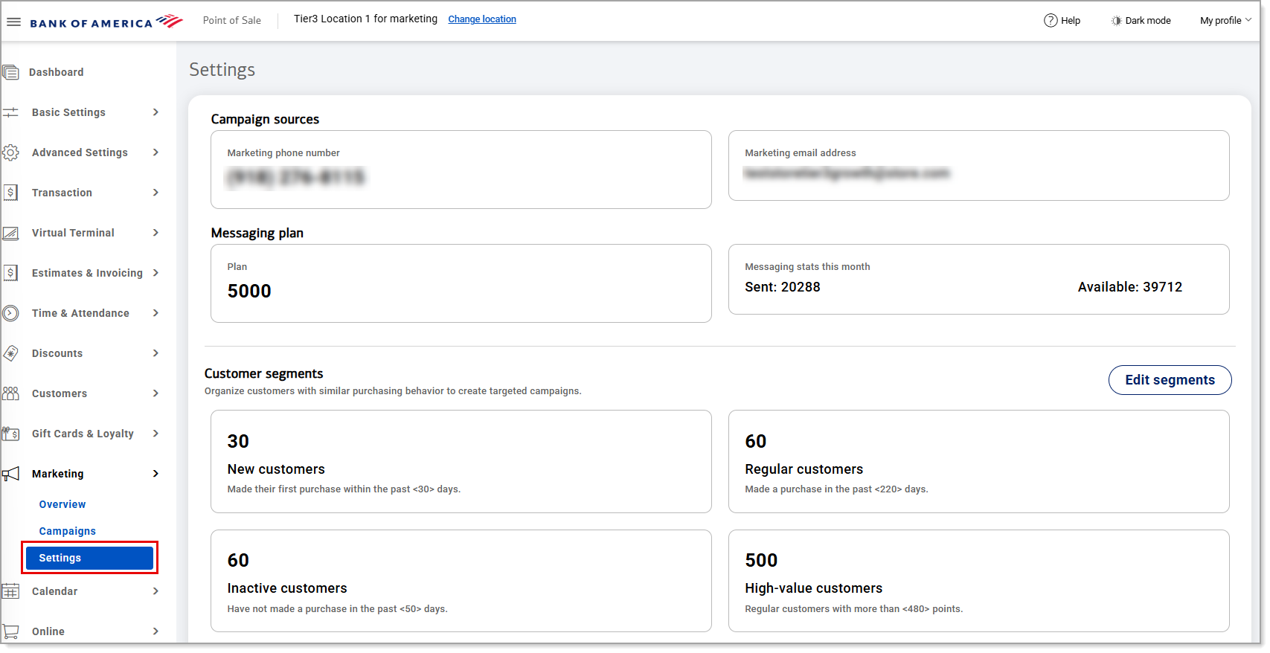Screen dimensions: 1270x653
Task: Click the Basic Settings sliders icon
Action: pos(10,112)
